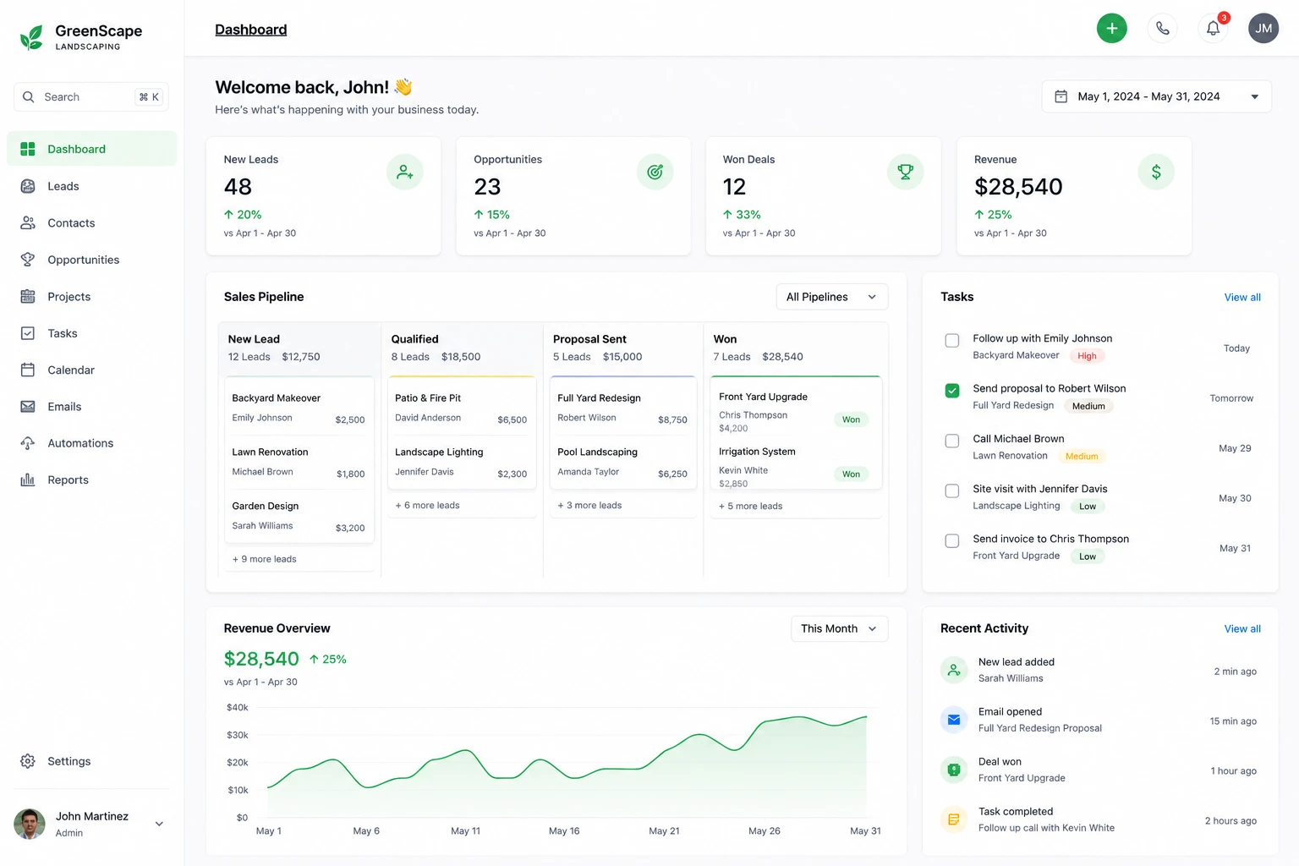Open the JM profile avatar

(1263, 28)
